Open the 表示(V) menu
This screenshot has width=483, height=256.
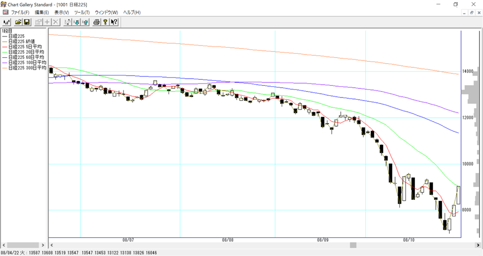(61, 12)
